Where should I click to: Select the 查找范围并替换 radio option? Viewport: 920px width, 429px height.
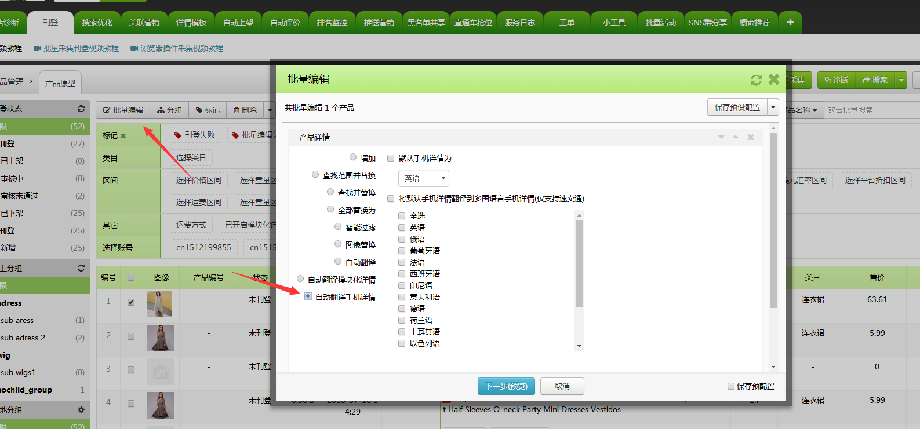(315, 175)
